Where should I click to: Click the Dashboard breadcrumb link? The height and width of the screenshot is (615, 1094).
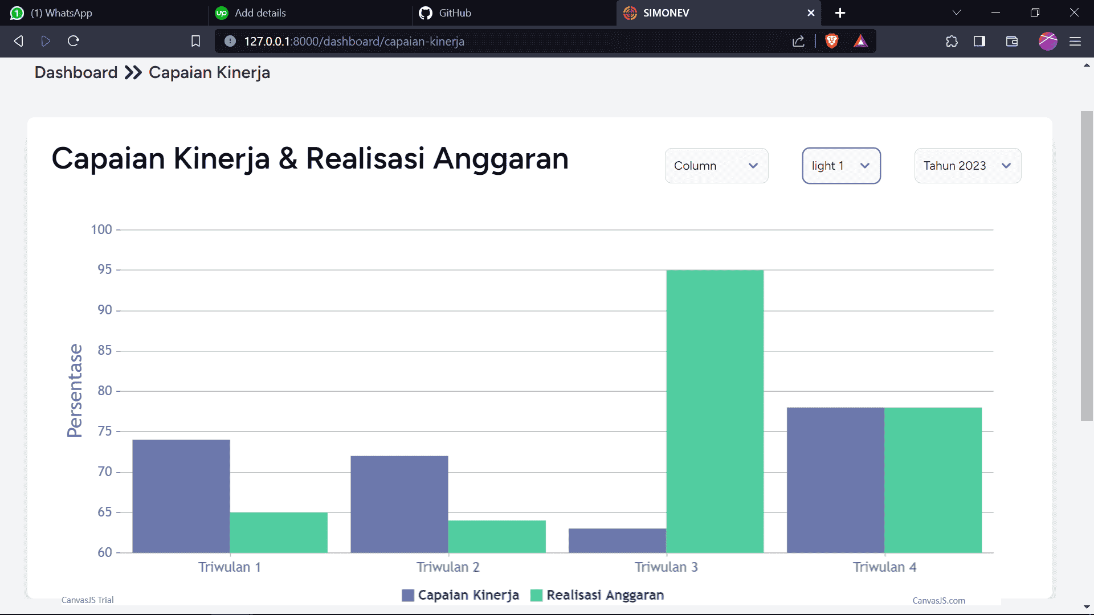(x=75, y=72)
